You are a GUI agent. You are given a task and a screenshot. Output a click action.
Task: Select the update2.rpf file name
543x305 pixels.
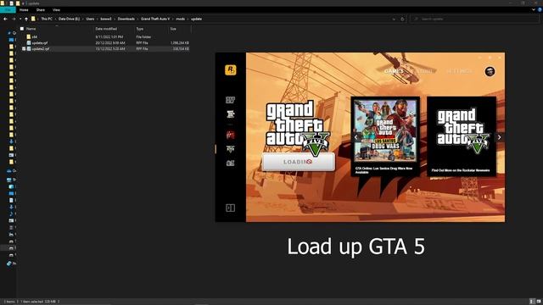[x=41, y=49]
